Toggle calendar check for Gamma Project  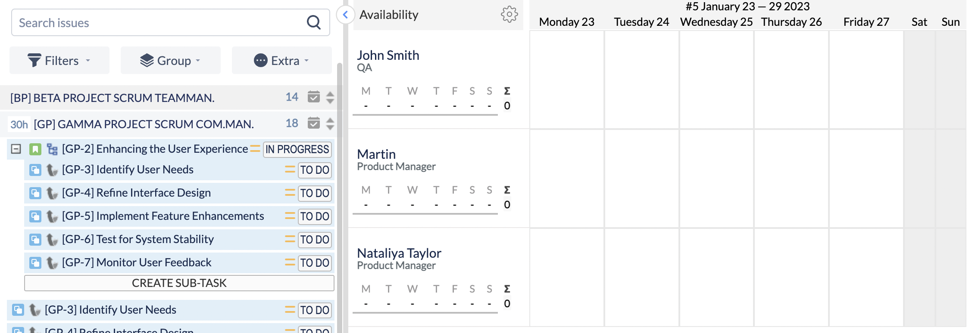pos(314,123)
